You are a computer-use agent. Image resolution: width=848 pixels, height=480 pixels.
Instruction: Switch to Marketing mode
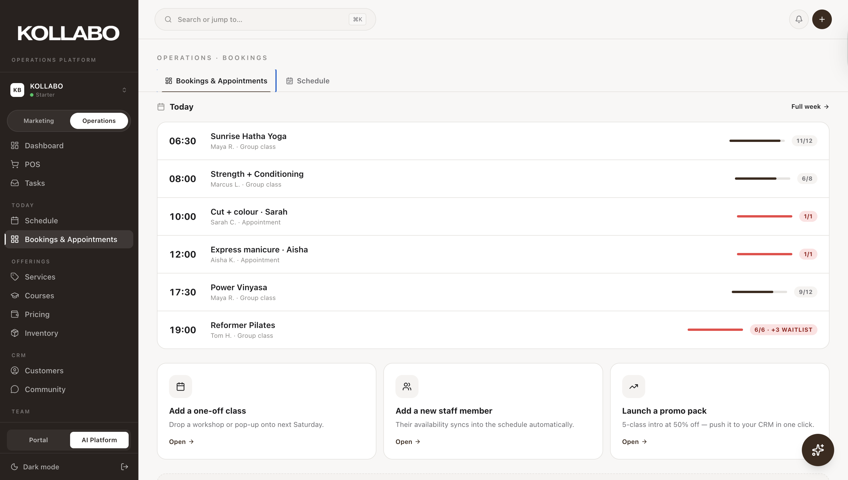(39, 121)
